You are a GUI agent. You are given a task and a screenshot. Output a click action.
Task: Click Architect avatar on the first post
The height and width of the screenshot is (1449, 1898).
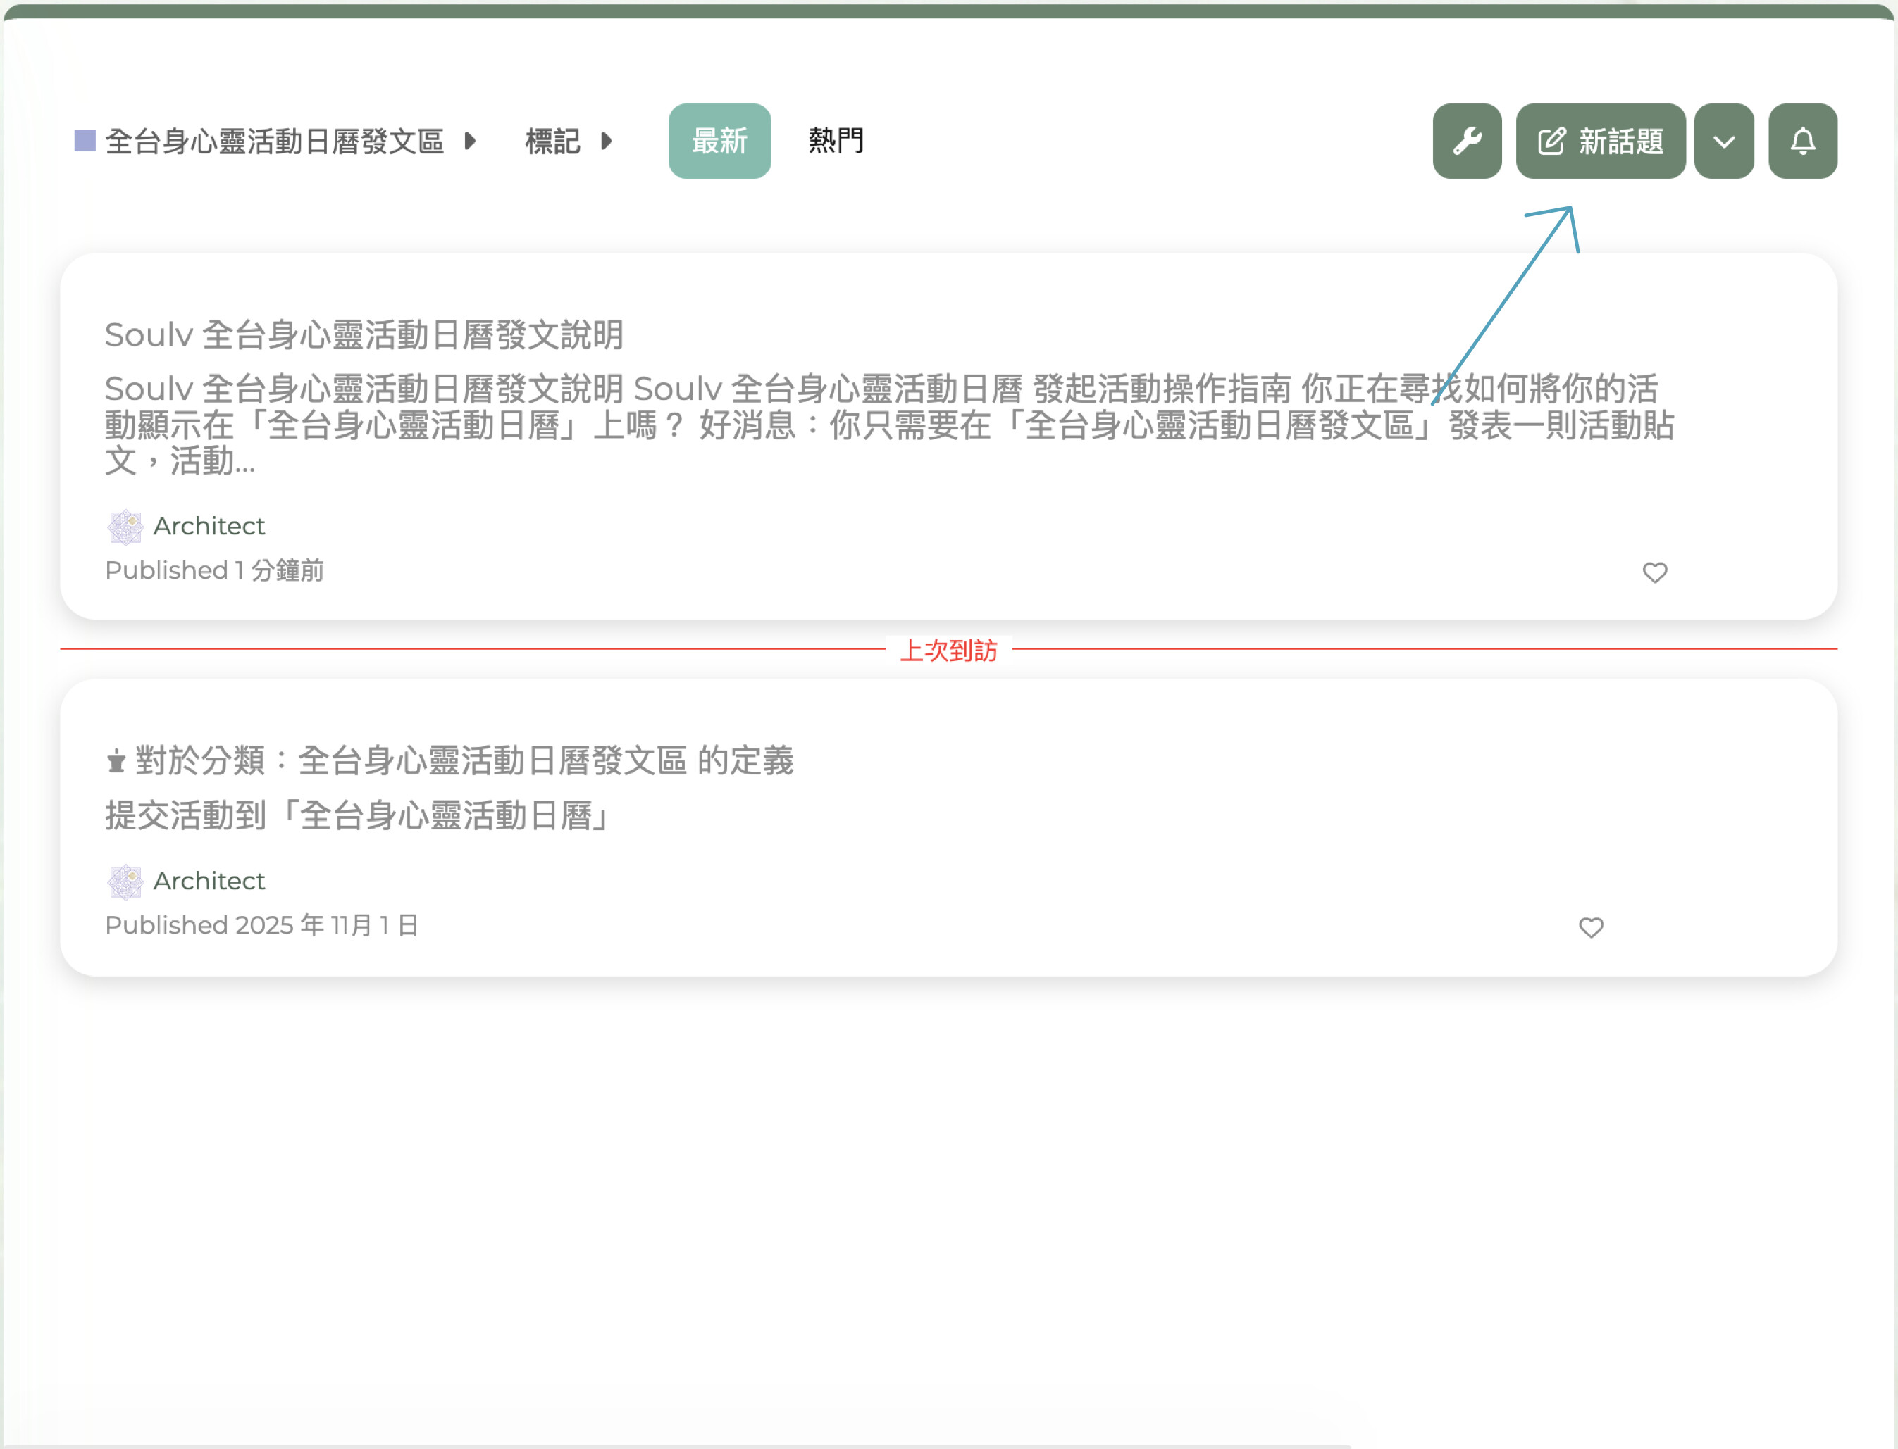[x=125, y=527]
